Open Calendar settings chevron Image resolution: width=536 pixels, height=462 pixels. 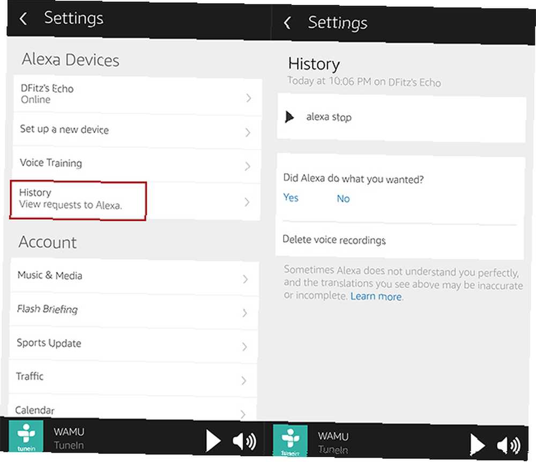[x=243, y=414]
